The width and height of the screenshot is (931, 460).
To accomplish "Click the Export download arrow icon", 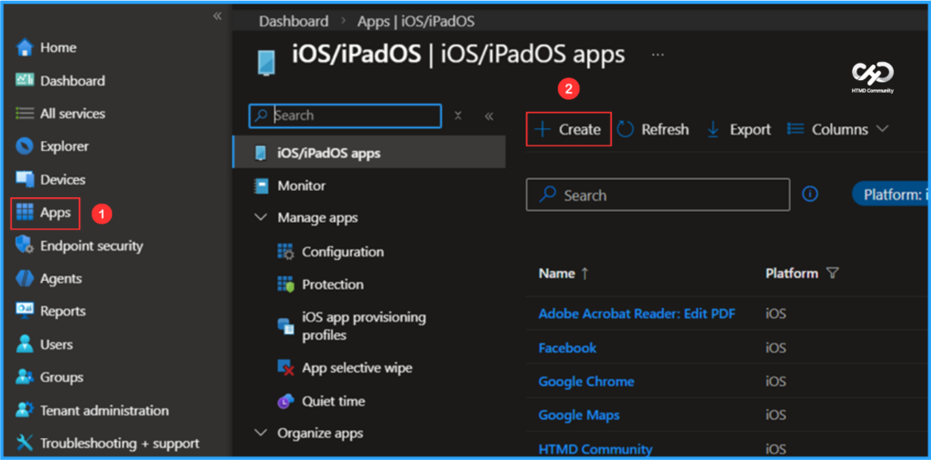I will [714, 129].
